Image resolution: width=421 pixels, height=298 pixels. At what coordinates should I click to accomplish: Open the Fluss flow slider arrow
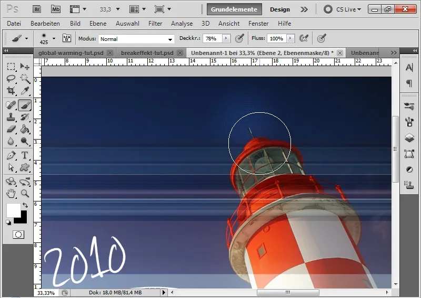290,38
